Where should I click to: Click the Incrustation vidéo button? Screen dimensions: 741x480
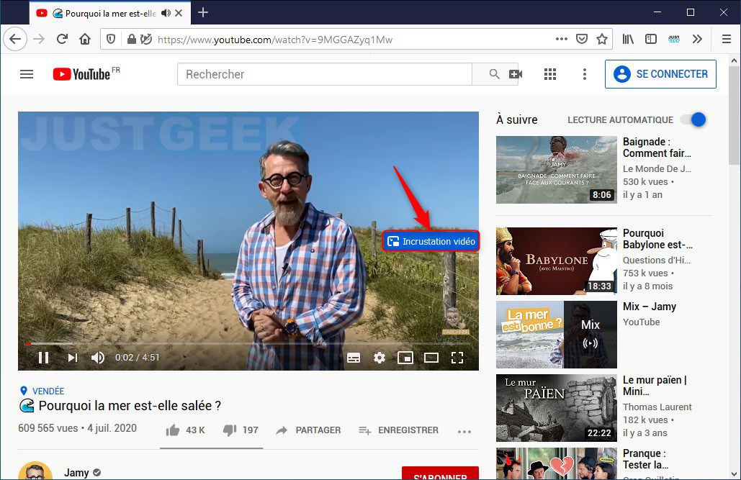(x=431, y=241)
